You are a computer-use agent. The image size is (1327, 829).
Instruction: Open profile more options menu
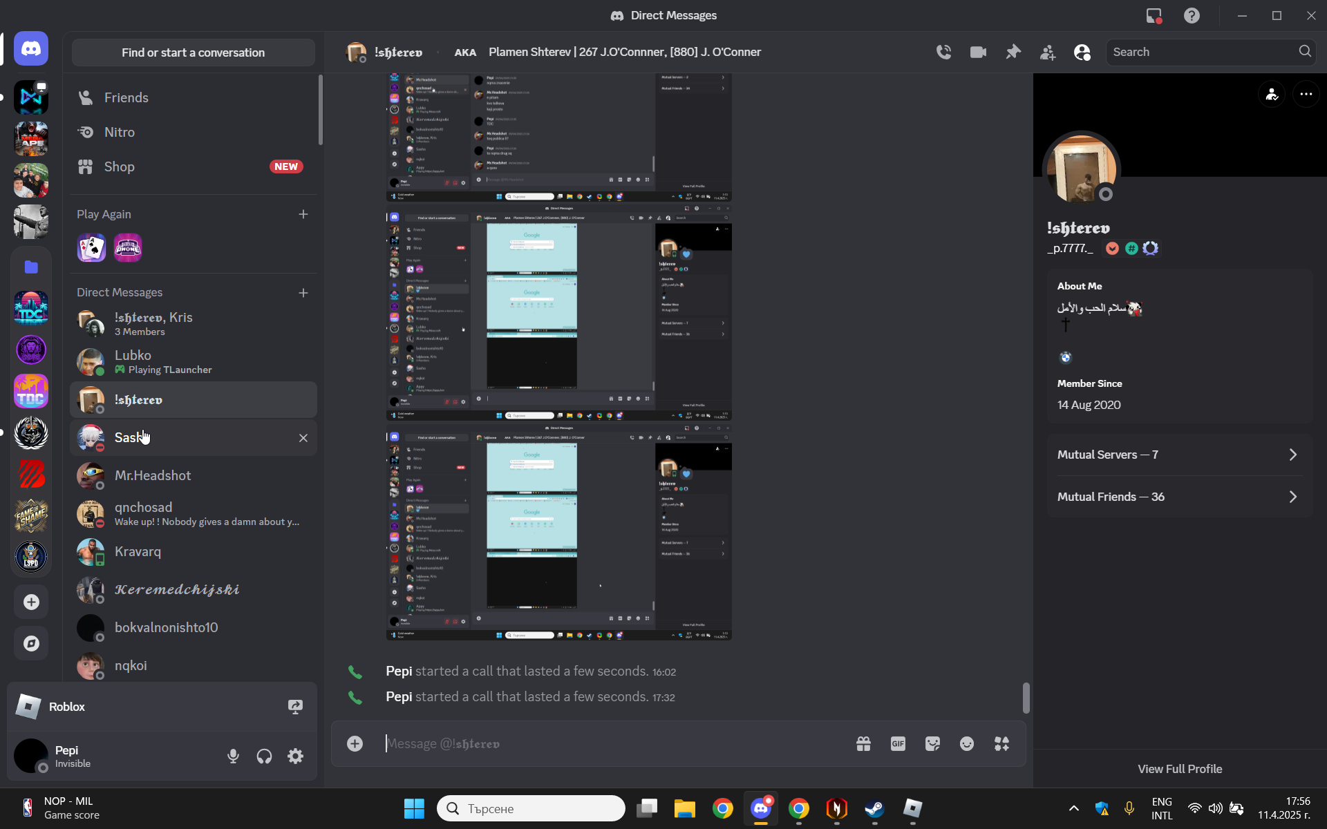[x=1306, y=95]
